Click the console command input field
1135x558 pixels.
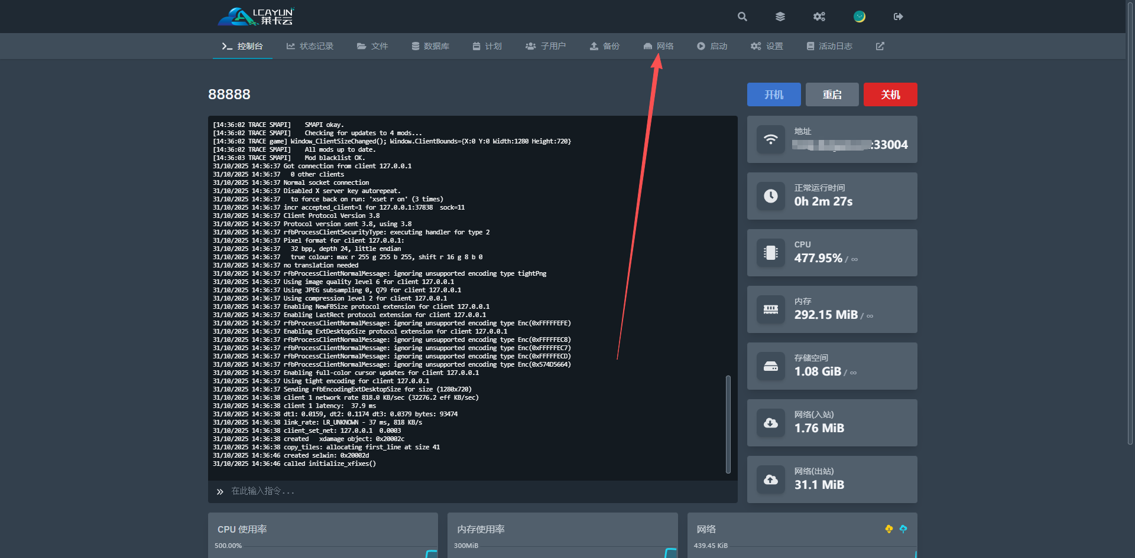(473, 491)
